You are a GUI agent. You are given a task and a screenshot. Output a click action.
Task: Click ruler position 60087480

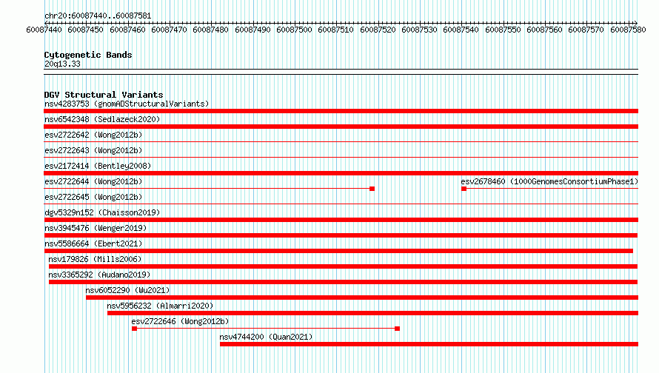[210, 30]
